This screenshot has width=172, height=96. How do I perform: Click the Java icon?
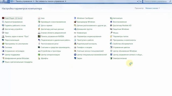tap(39, 18)
